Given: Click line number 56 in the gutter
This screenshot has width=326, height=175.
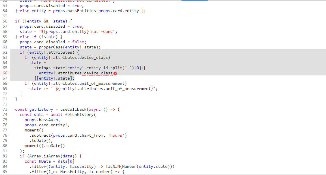Looking at the screenshot, I should pyautogui.click(x=5, y=21).
